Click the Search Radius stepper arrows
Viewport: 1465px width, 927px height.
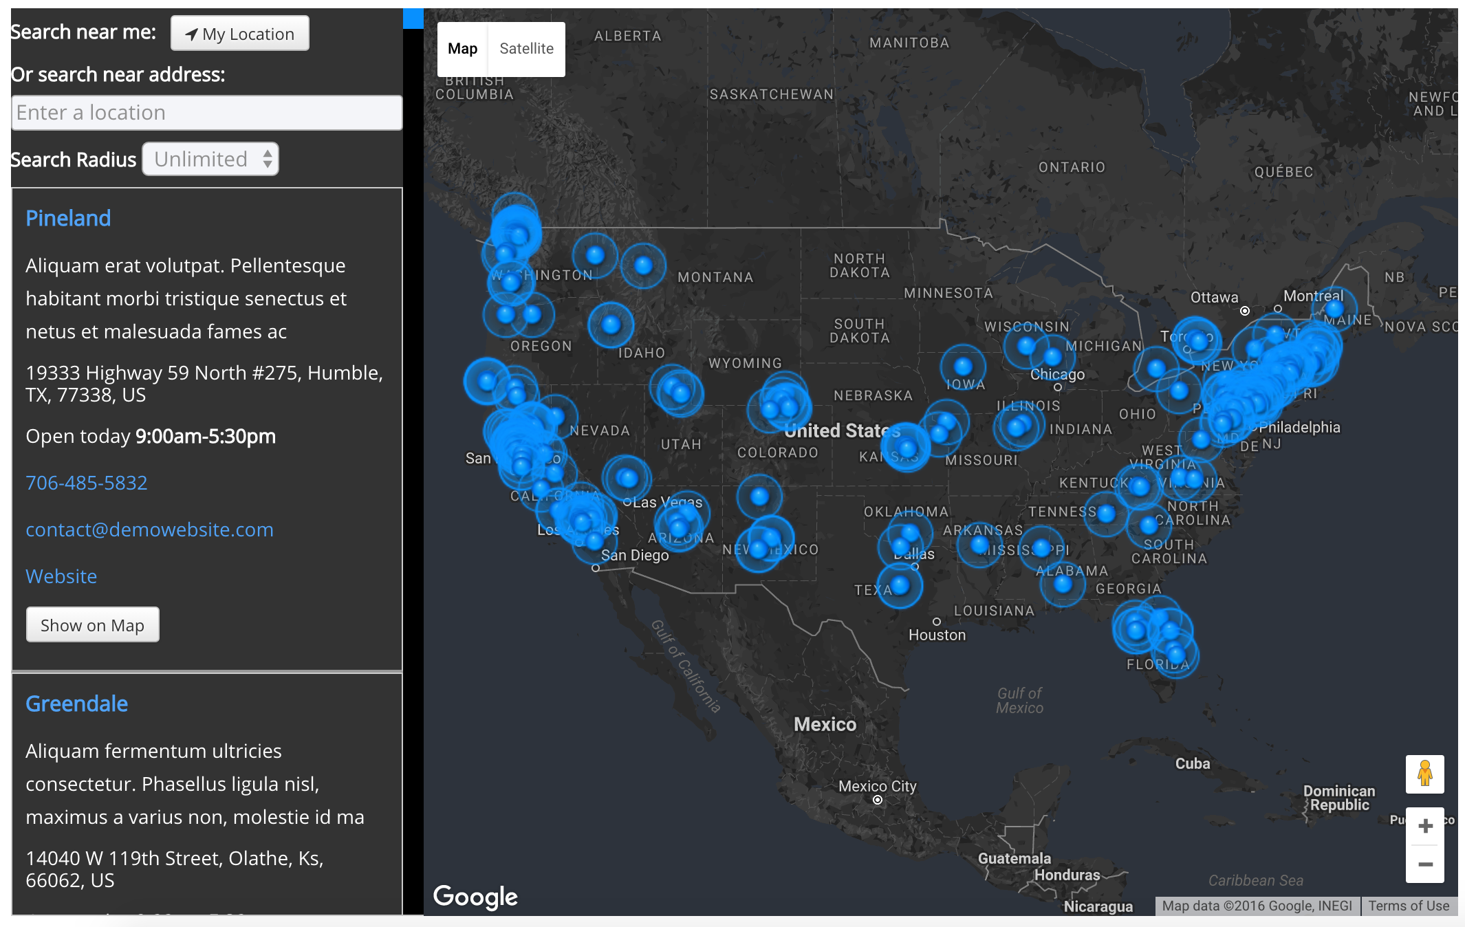tap(268, 160)
